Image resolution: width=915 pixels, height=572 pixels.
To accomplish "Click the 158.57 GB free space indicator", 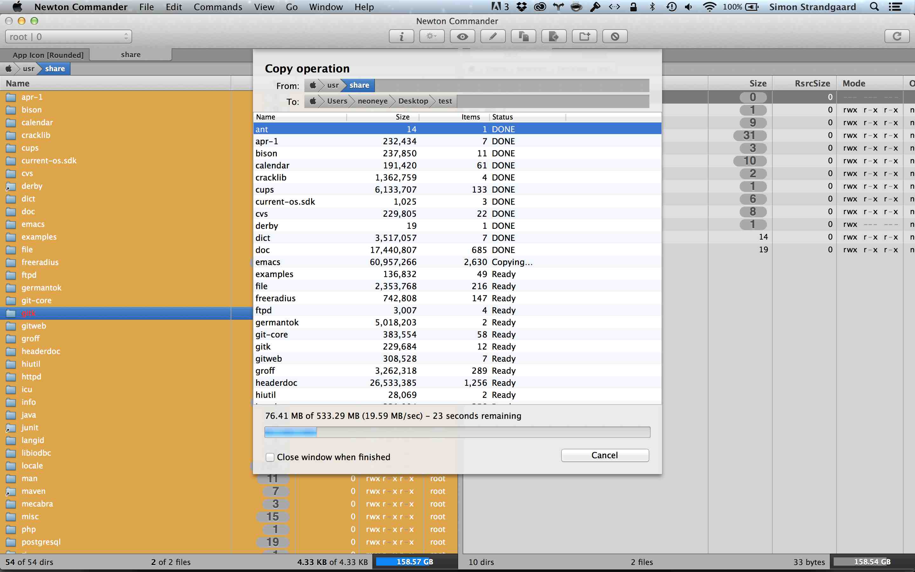I will [x=415, y=562].
